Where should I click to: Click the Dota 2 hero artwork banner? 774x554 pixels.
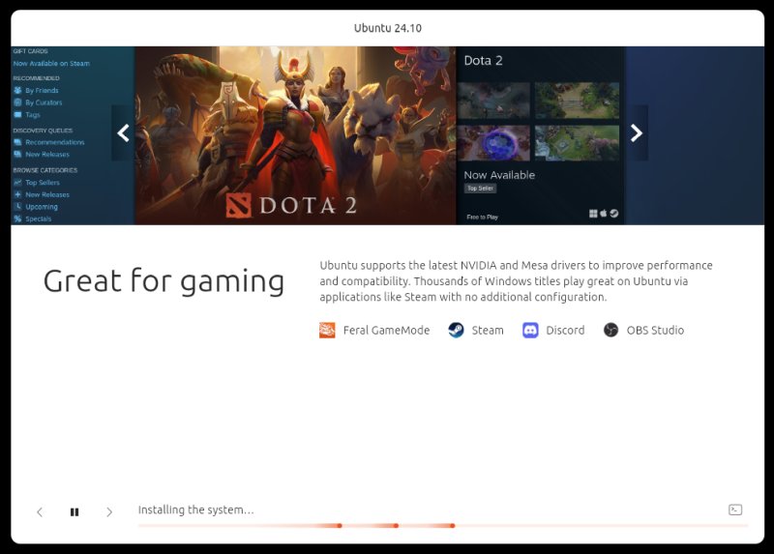coord(296,135)
